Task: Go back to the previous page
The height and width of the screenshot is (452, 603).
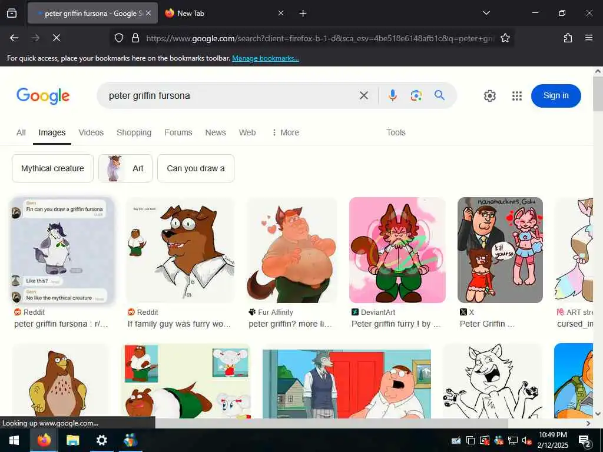Action: click(x=14, y=38)
